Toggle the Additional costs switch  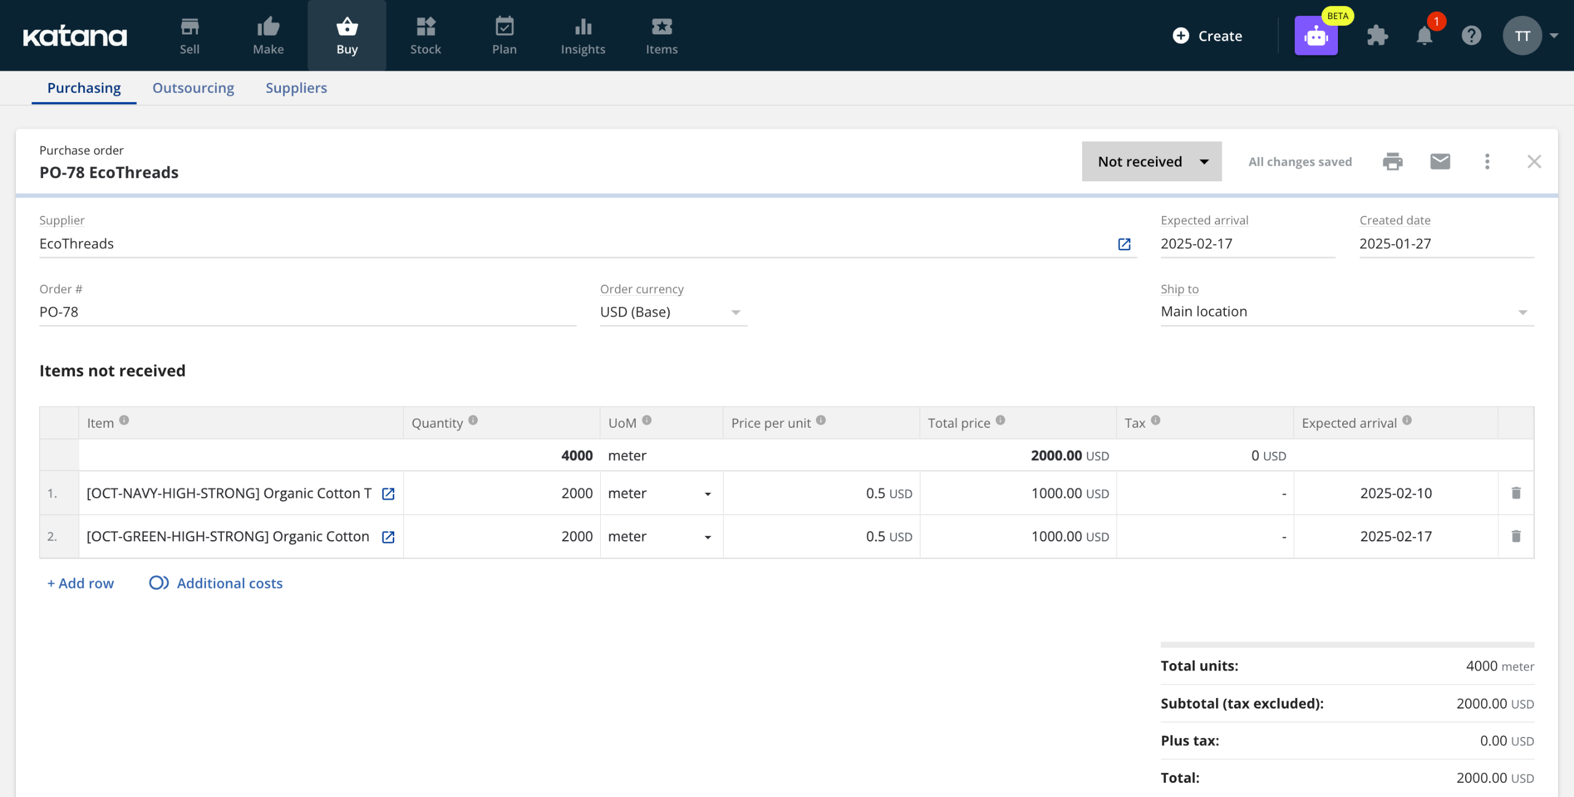[x=159, y=583]
